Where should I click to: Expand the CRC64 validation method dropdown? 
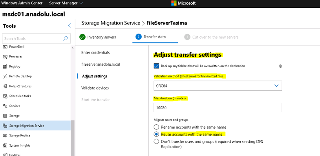(218, 86)
